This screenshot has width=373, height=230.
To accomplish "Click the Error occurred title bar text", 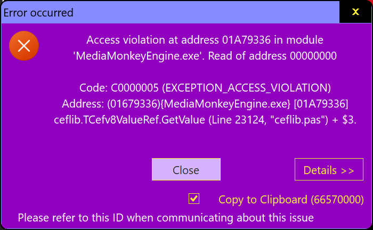I will (x=39, y=12).
